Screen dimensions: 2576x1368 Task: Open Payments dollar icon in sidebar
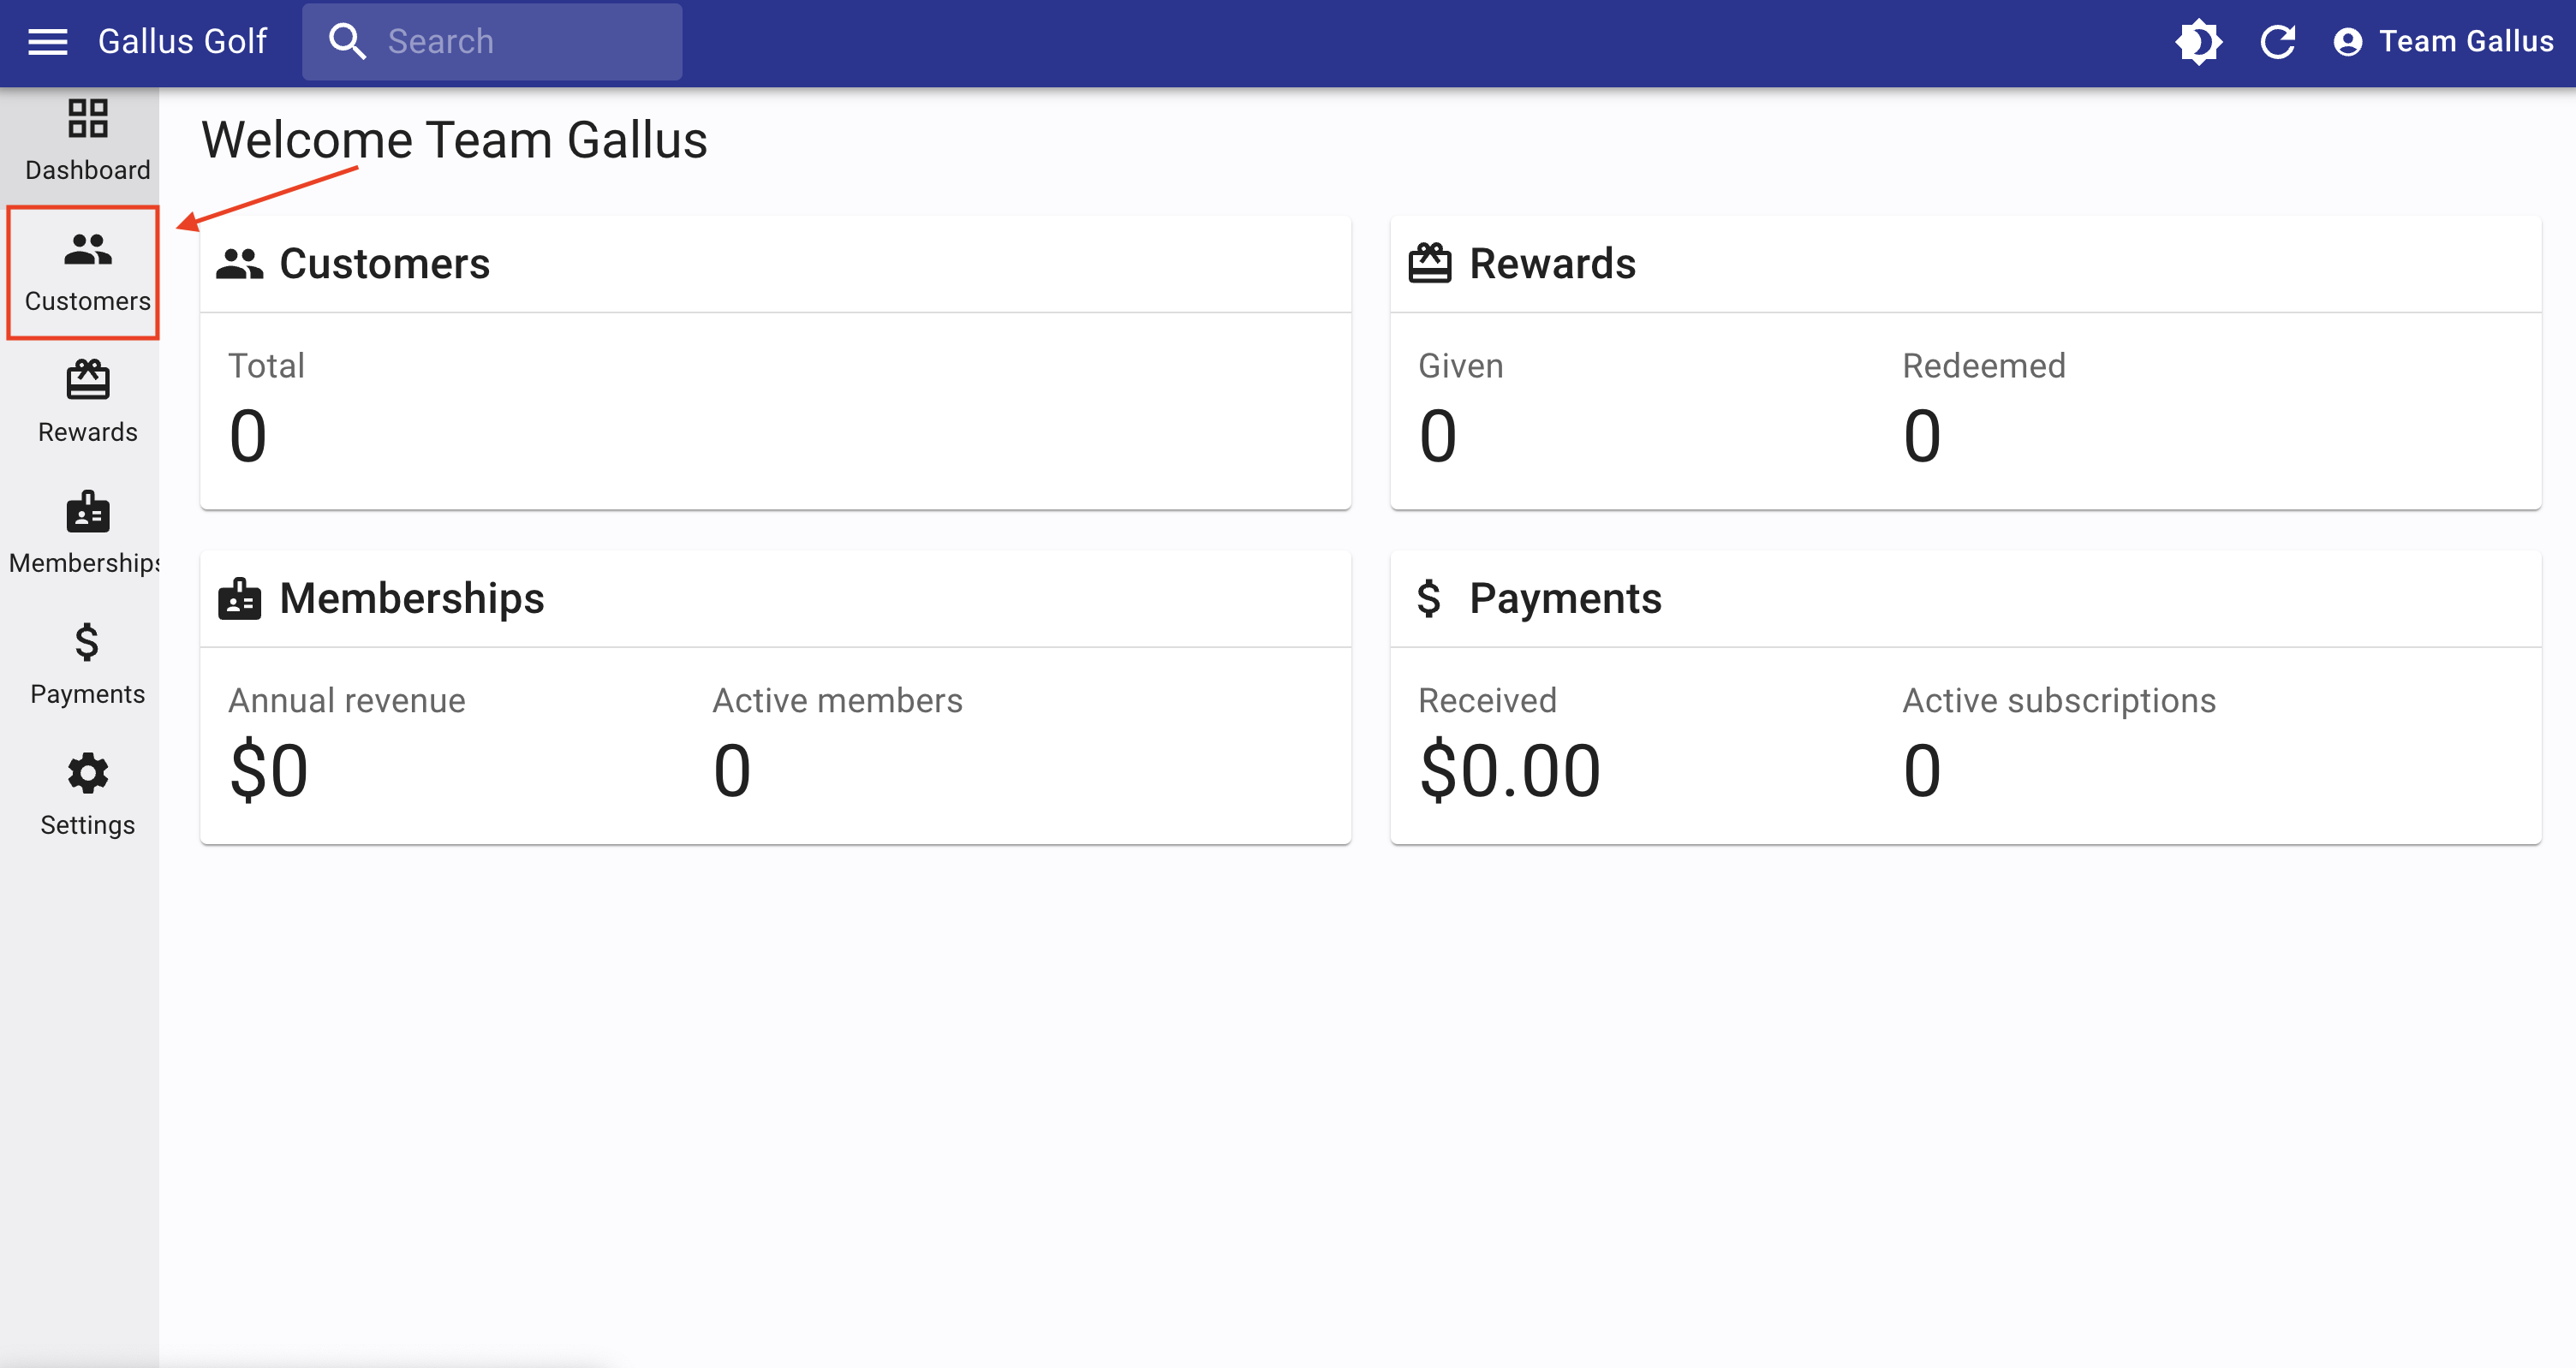(x=87, y=643)
